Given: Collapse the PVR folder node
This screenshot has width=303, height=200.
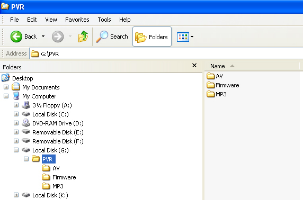Looking at the screenshot, I should click(26, 159).
